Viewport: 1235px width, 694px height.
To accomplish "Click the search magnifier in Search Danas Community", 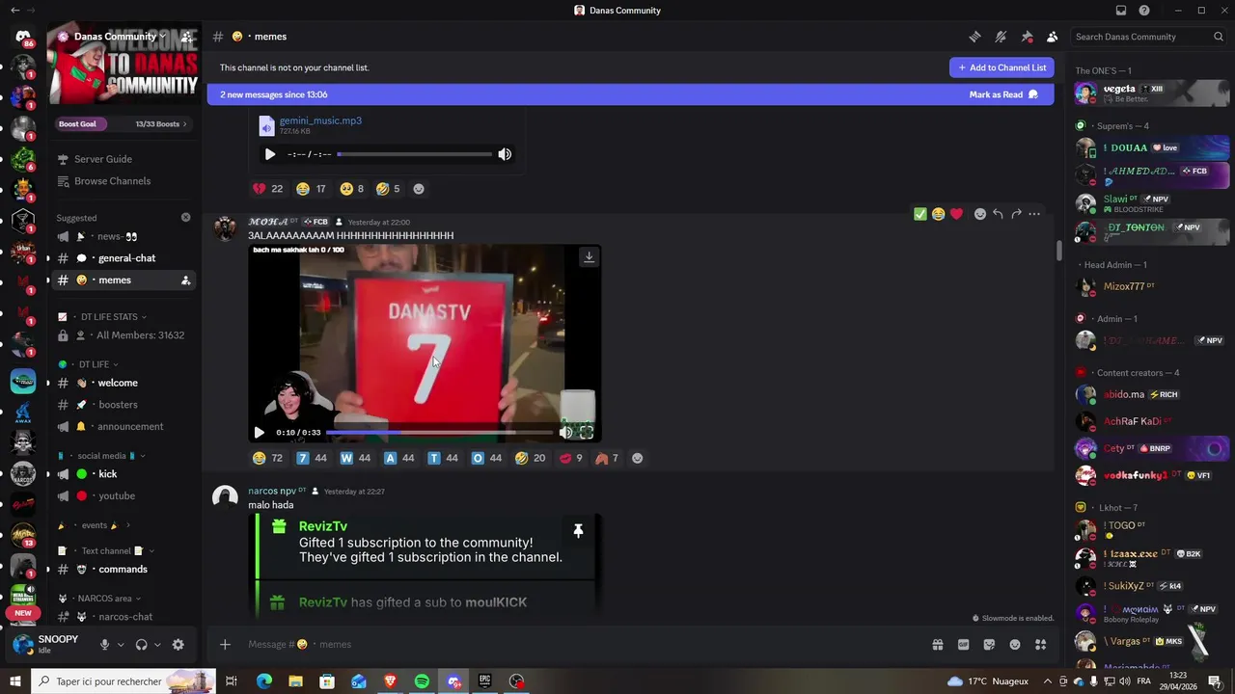I will click(1219, 37).
